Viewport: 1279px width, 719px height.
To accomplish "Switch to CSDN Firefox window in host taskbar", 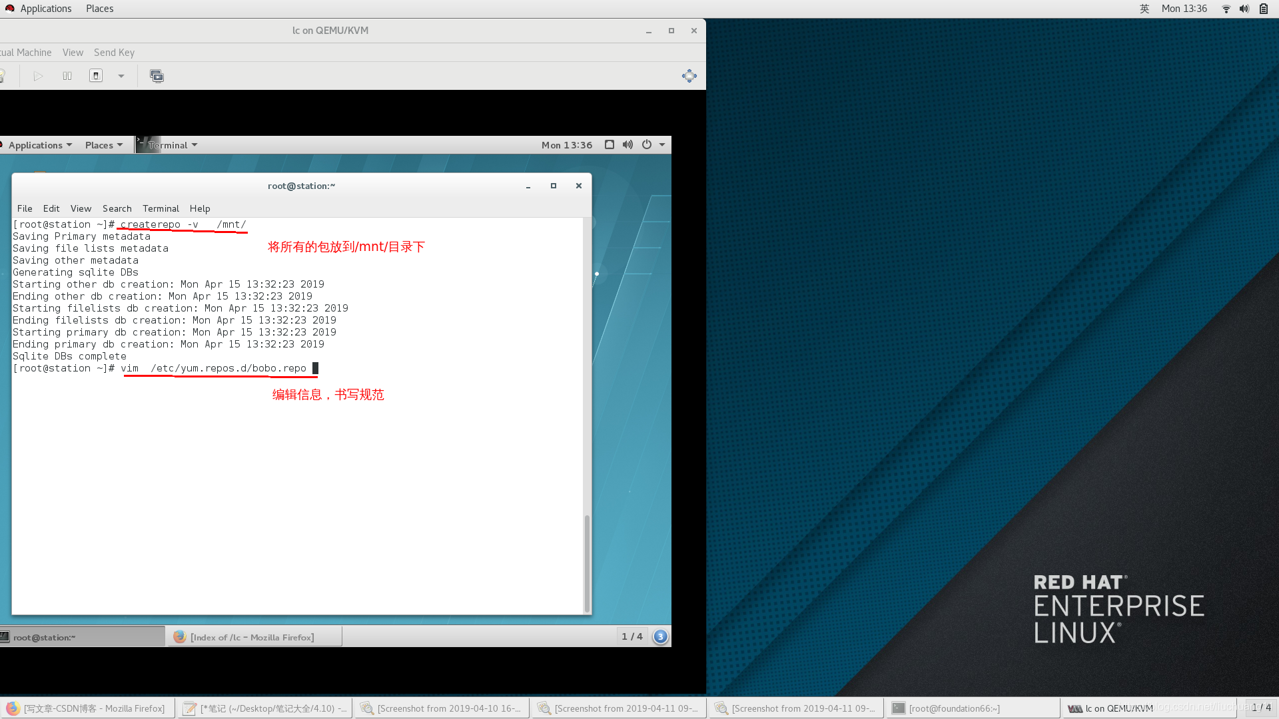I will [x=88, y=708].
